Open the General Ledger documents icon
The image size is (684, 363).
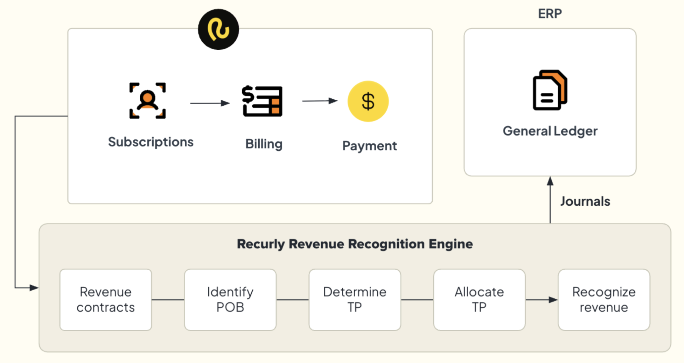(x=550, y=90)
